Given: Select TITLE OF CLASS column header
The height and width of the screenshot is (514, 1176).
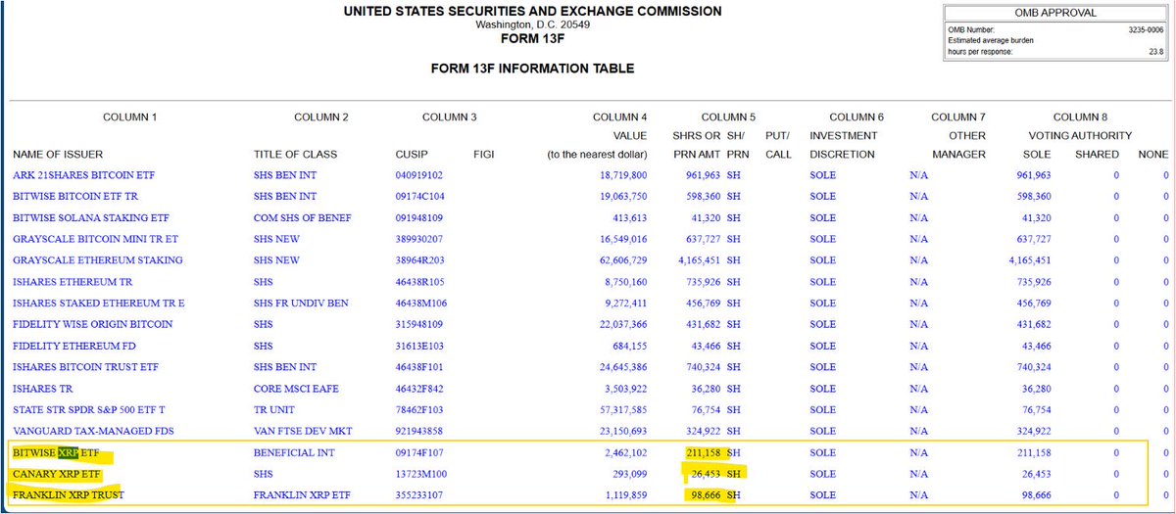Looking at the screenshot, I should tap(295, 155).
